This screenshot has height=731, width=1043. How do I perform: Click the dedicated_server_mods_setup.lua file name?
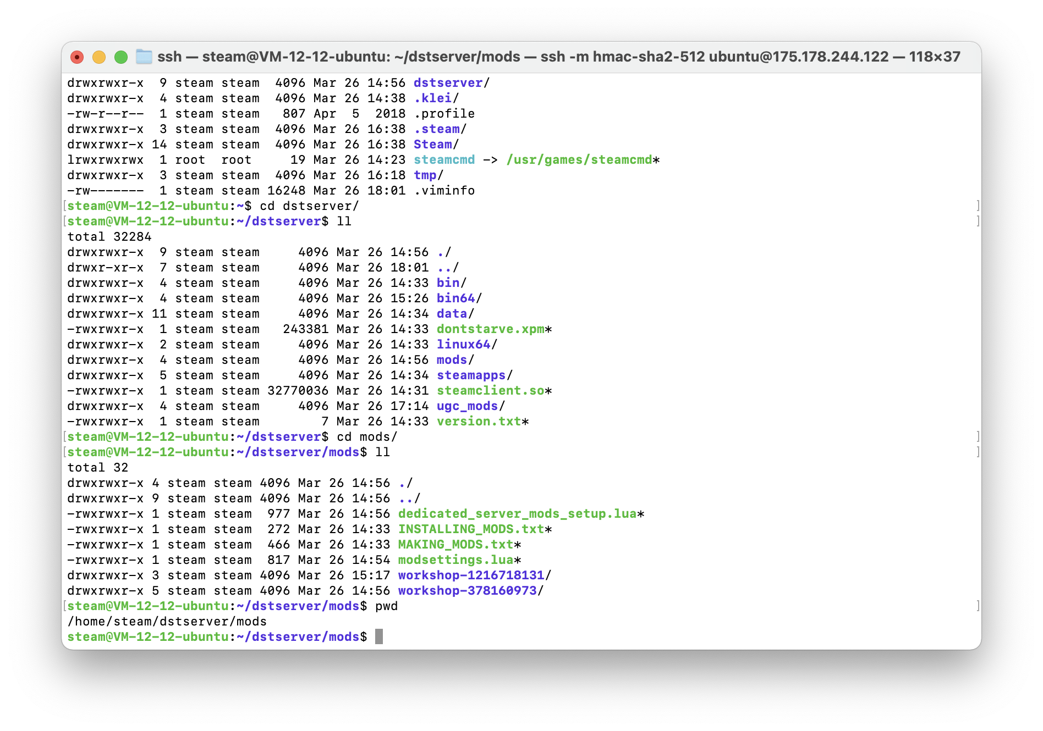[517, 514]
